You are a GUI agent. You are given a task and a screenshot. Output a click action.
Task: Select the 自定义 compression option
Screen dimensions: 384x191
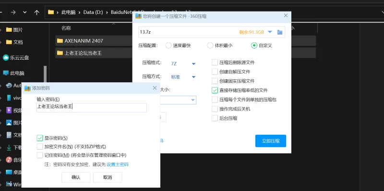(x=261, y=46)
